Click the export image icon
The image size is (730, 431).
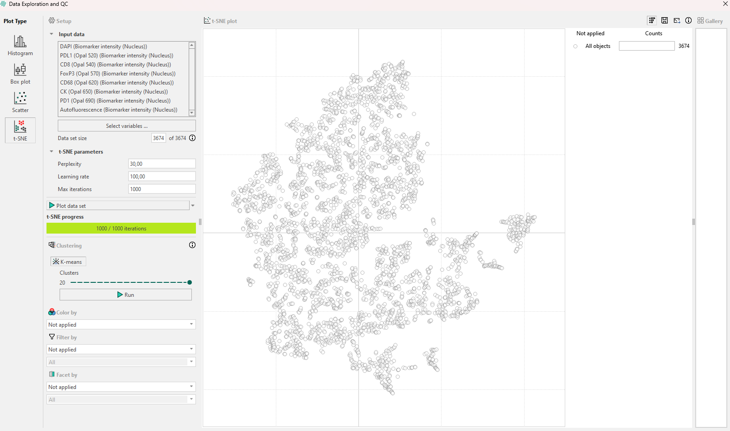point(677,20)
